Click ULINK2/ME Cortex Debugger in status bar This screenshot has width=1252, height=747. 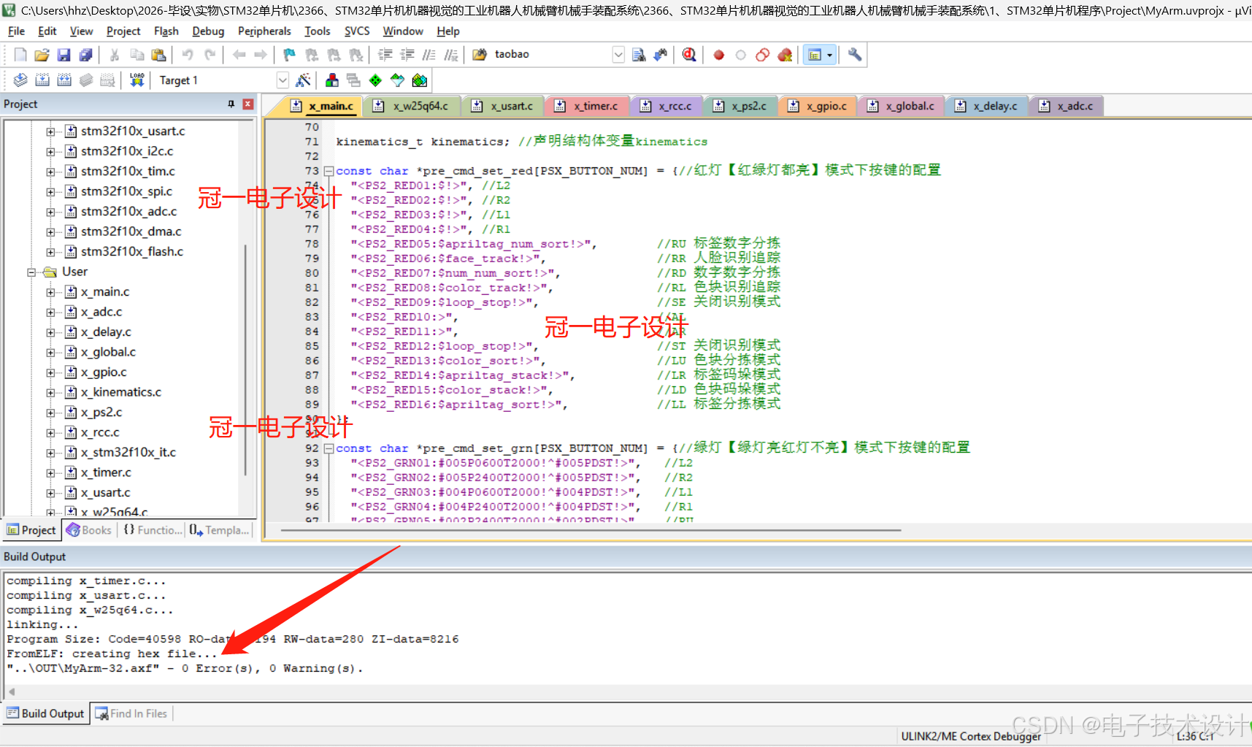pos(971,736)
